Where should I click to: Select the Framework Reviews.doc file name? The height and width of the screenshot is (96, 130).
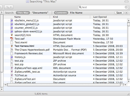point(29,53)
